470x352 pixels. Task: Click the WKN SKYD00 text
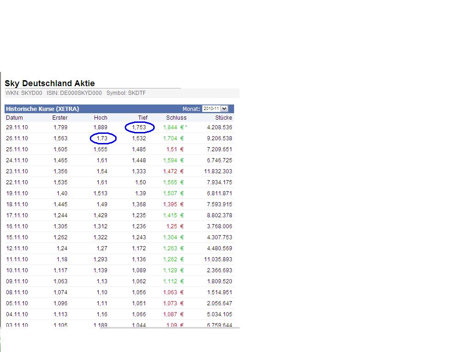pos(23,93)
